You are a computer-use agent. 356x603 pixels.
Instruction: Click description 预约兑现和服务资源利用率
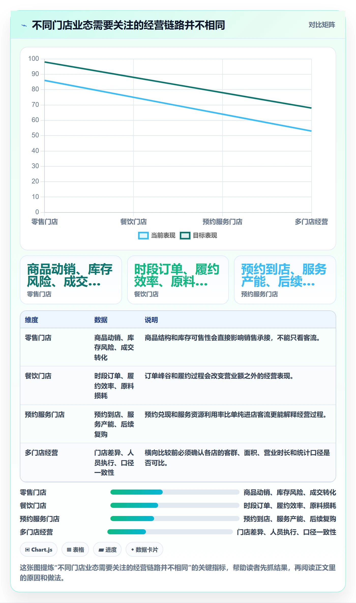[236, 414]
